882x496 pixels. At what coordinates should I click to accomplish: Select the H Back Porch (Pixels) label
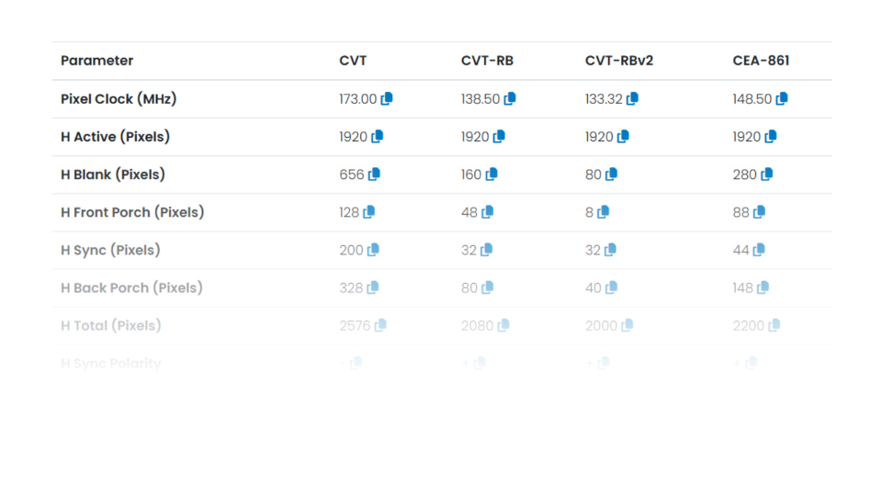131,287
